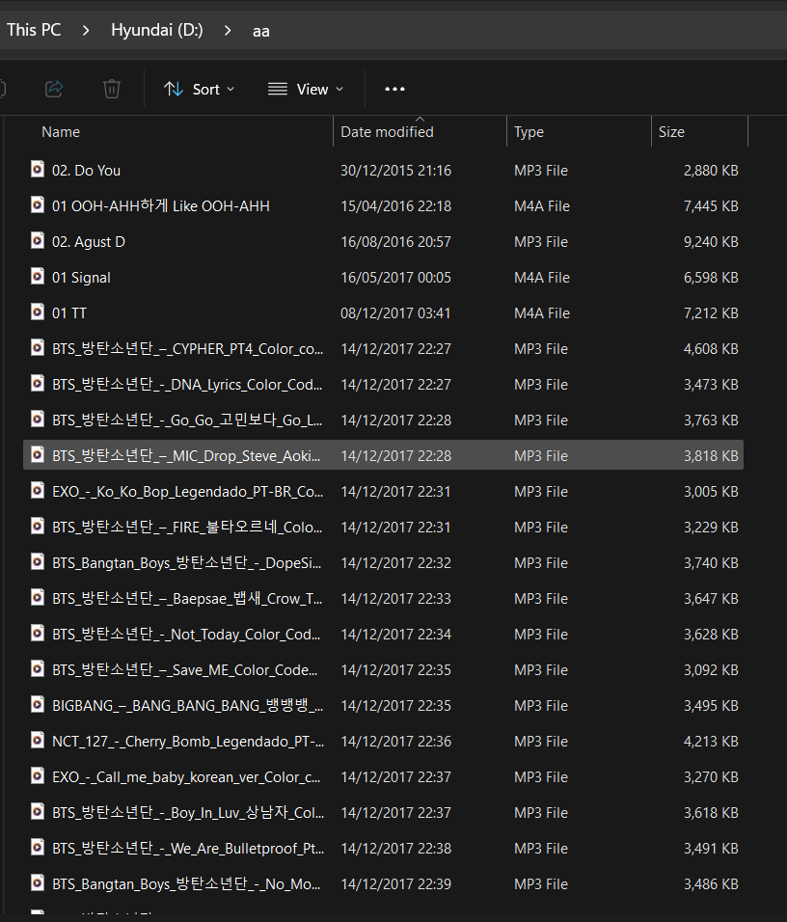
Task: Select file name EXO Call_me_baby_korean_ver
Action: (186, 777)
